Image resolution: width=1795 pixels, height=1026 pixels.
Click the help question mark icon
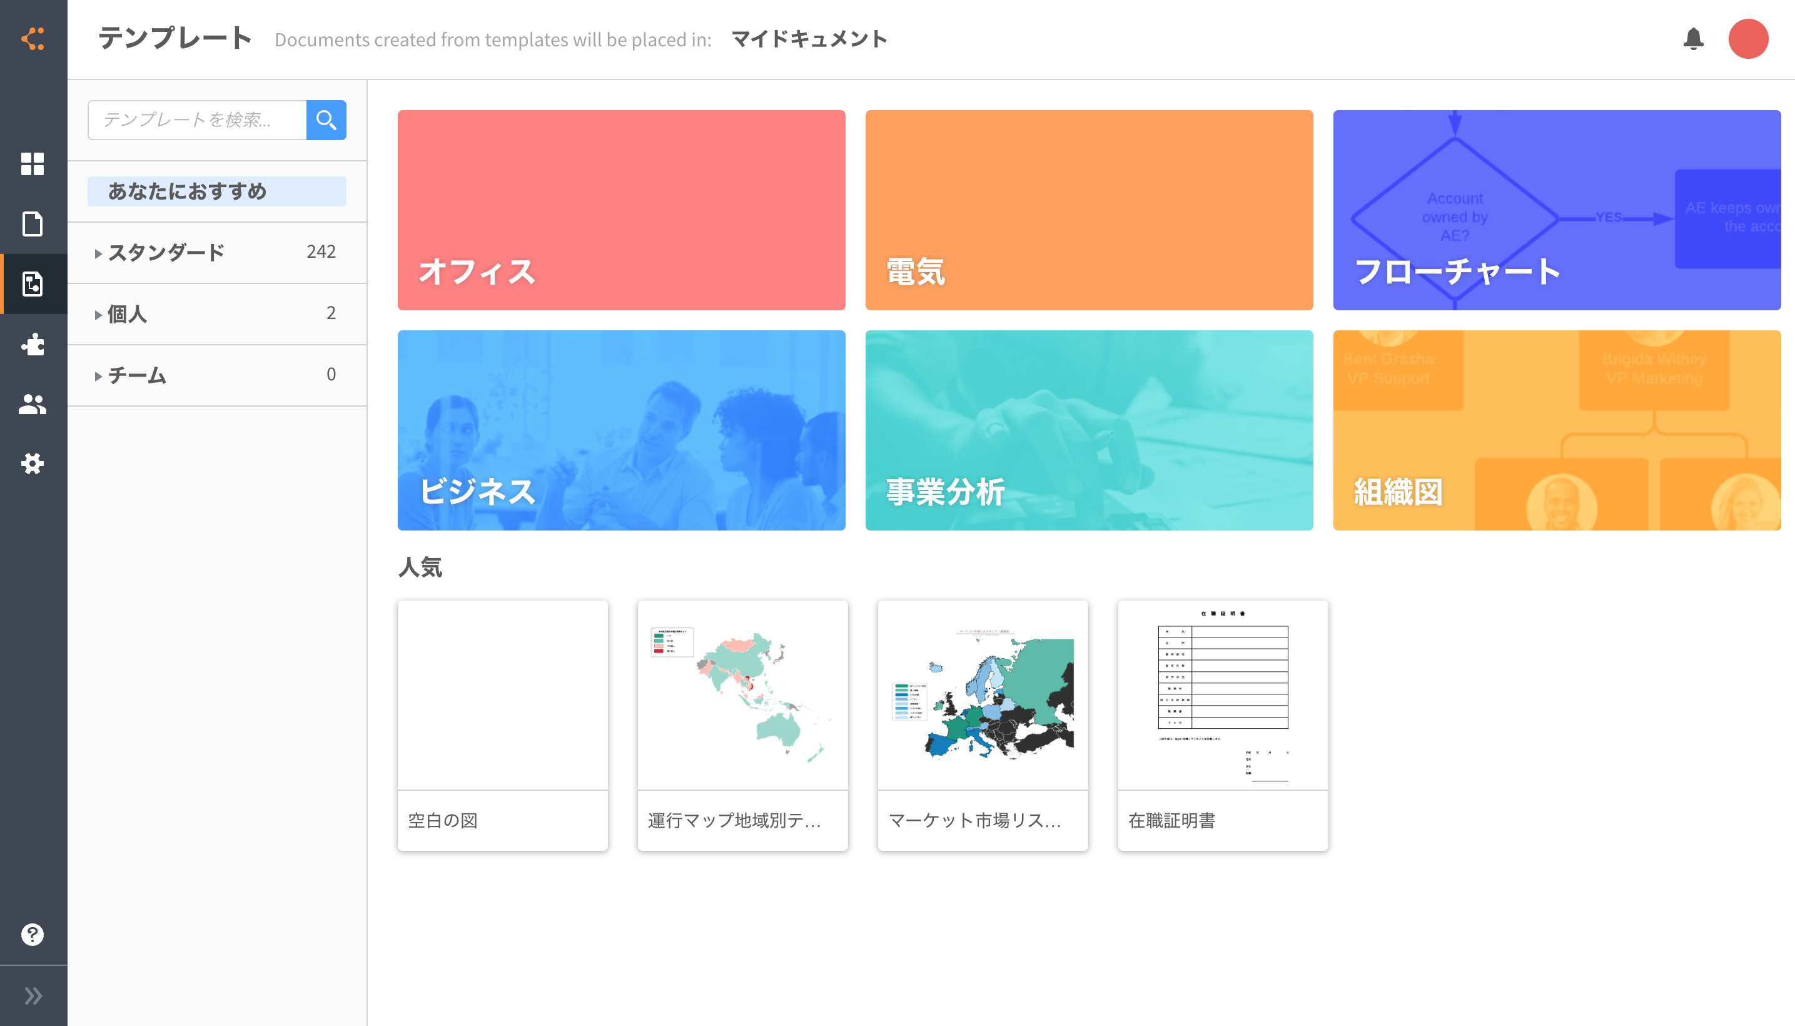coord(33,935)
